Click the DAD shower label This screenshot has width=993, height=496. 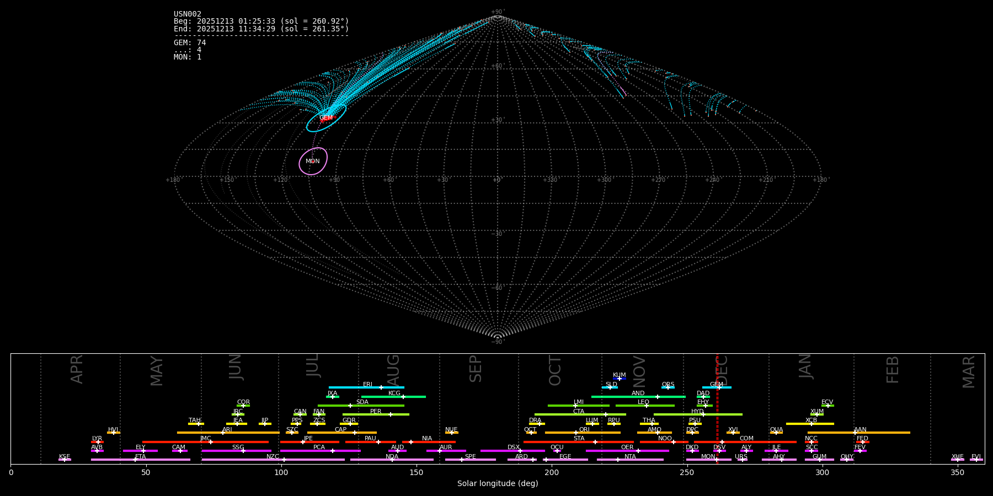703,393
